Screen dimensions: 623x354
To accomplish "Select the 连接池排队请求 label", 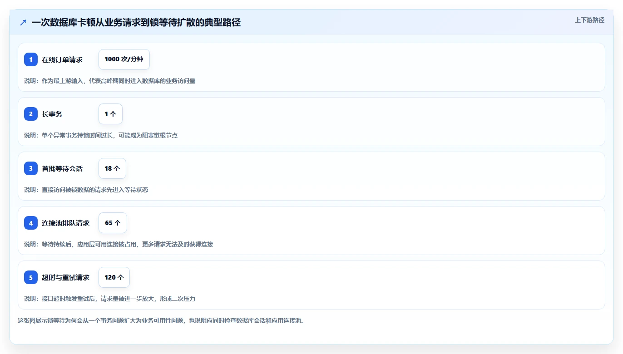I will 66,223.
